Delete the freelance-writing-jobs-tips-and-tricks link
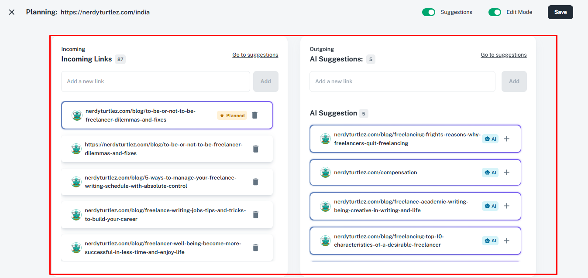 click(256, 215)
